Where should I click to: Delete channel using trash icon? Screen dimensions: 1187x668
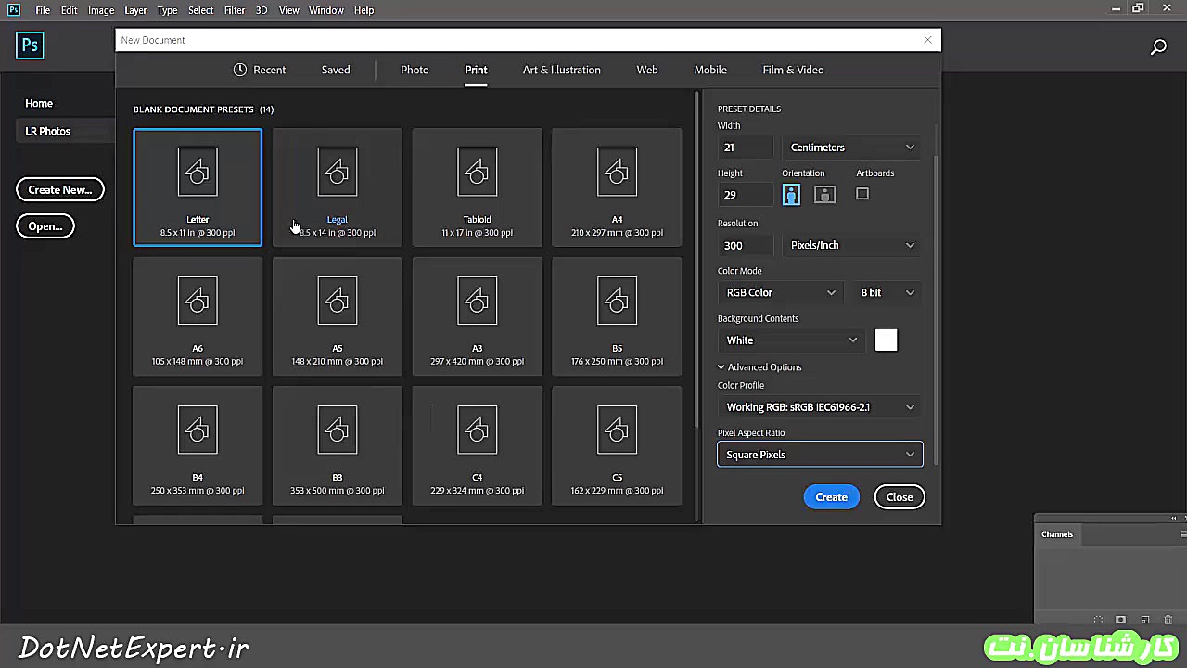pos(1168,620)
